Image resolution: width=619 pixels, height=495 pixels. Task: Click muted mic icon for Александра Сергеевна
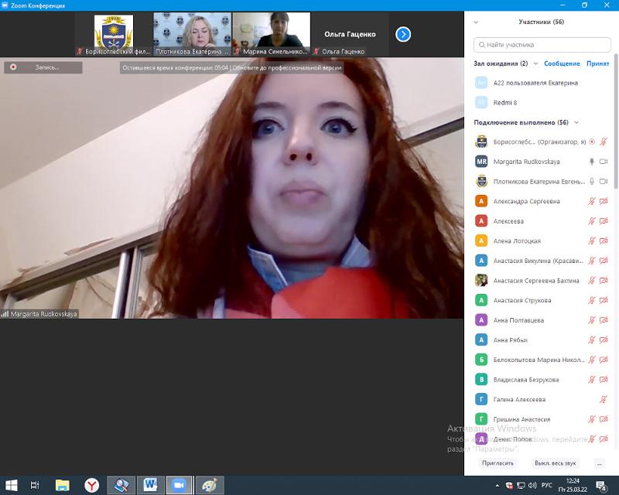click(592, 201)
